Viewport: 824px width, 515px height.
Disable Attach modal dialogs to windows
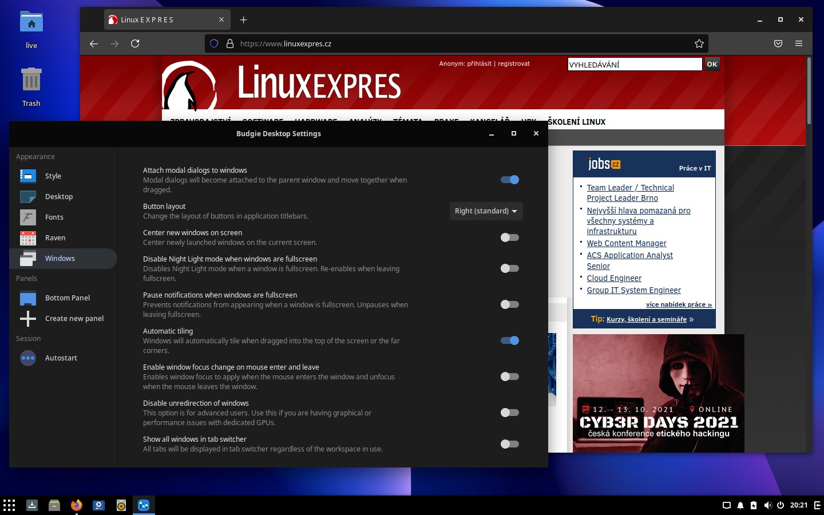[509, 180]
